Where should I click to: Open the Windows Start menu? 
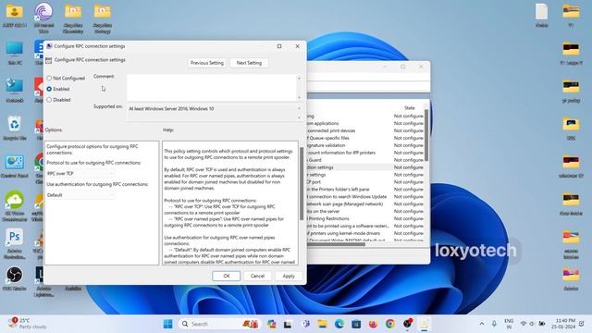point(167,324)
